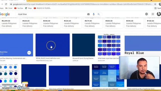Open the 'Royal Blue' labeled color image
This screenshot has width=161, height=91.
(x=143, y=45)
